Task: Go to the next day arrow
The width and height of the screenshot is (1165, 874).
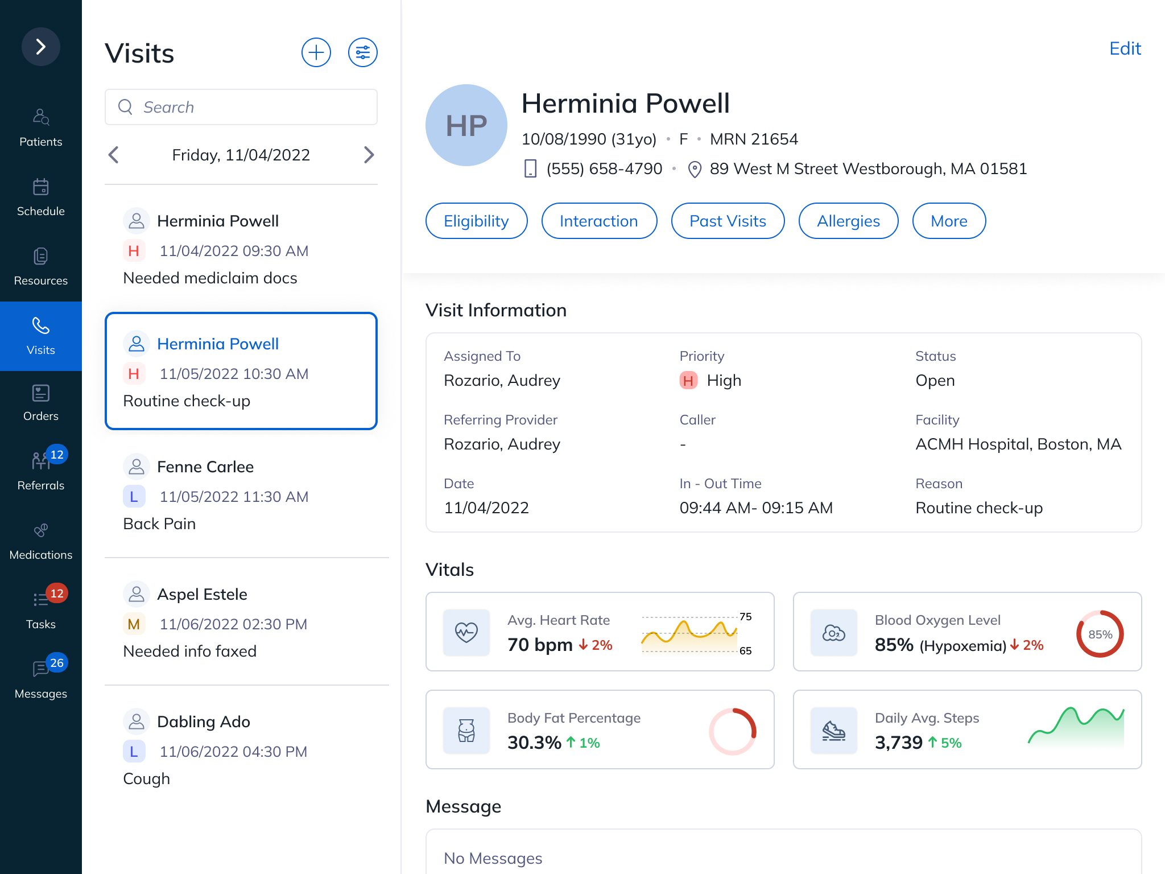Action: pos(369,155)
